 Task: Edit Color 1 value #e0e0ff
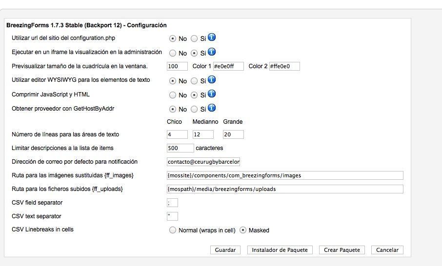[x=228, y=66]
